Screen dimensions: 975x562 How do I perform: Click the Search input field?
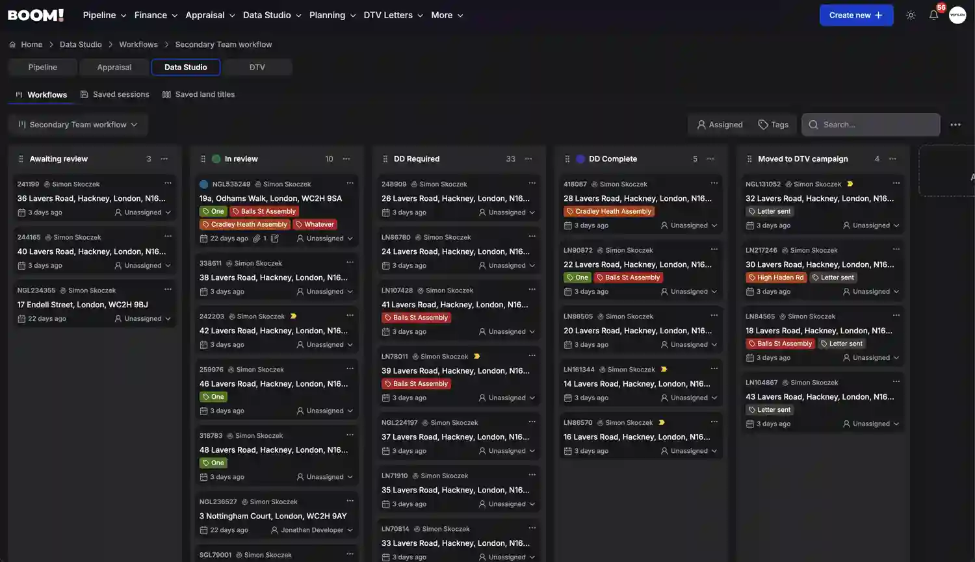point(871,125)
